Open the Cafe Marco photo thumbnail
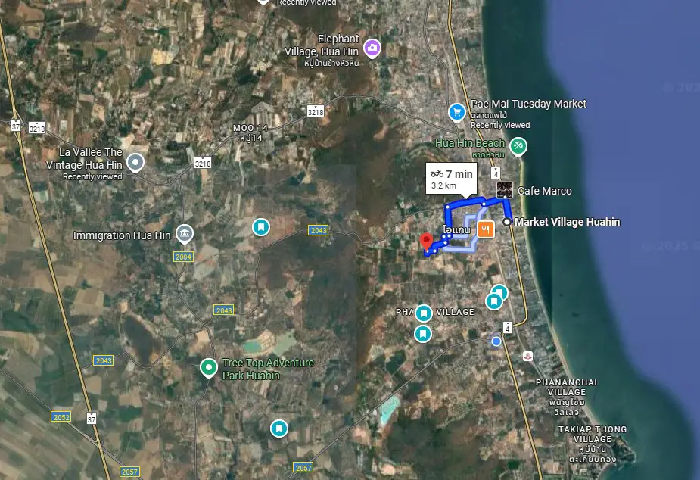The width and height of the screenshot is (700, 480). pyautogui.click(x=504, y=190)
